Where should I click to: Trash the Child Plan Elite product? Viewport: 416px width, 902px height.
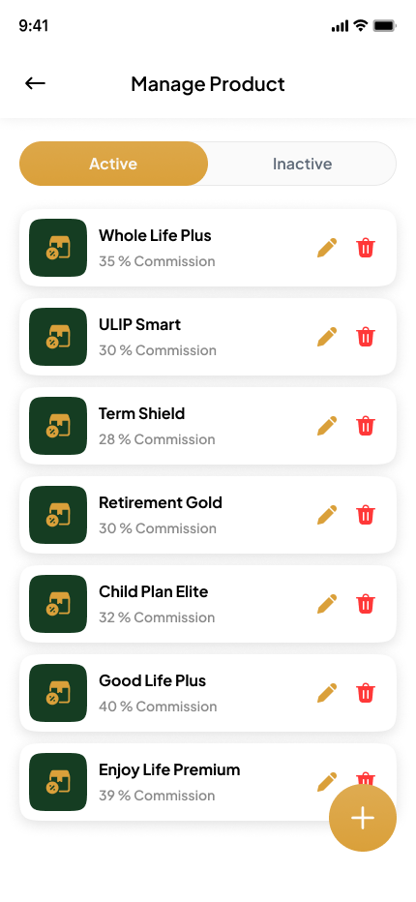point(366,604)
